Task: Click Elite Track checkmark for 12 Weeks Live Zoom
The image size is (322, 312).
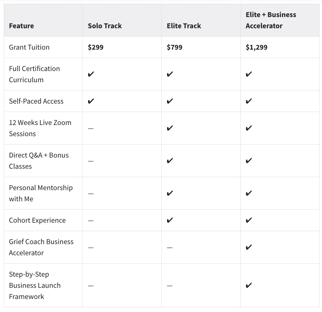Action: (x=170, y=128)
